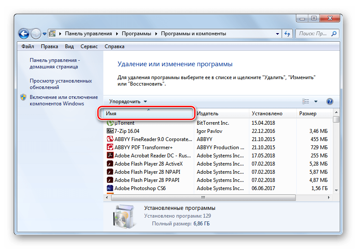Viewport: 357px width, 249px height.
Task: Select Adobe Photoshop CS6 icon
Action: click(110, 188)
